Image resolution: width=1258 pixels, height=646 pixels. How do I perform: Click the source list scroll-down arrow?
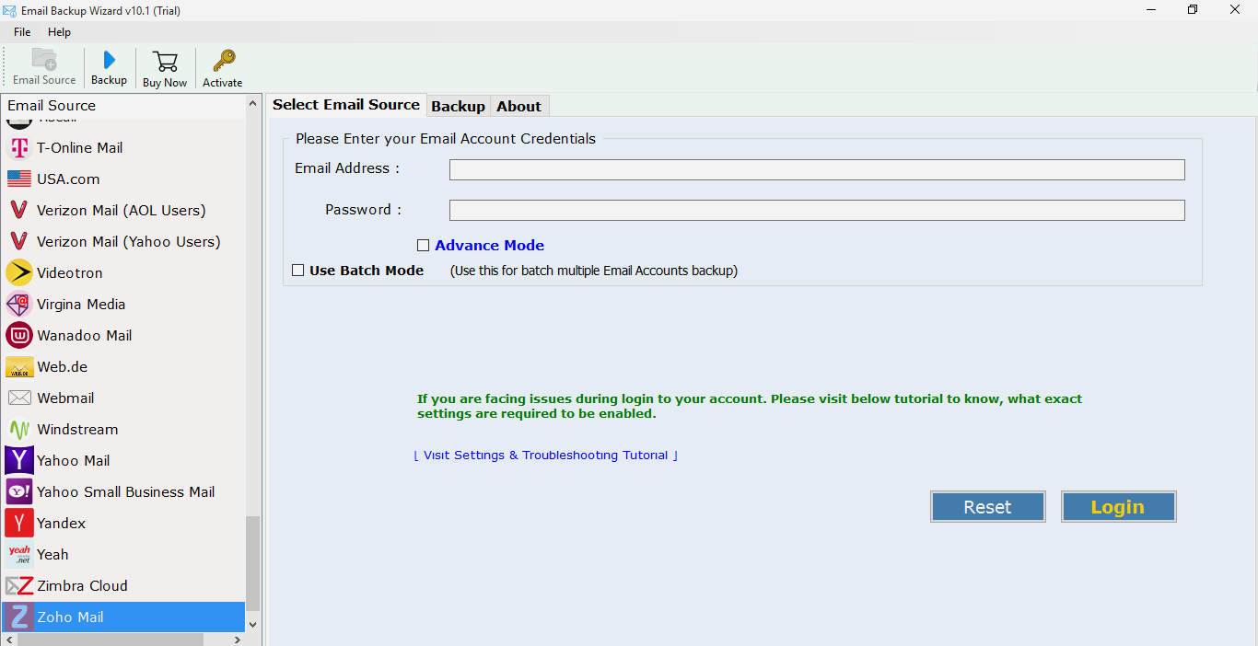click(x=253, y=624)
